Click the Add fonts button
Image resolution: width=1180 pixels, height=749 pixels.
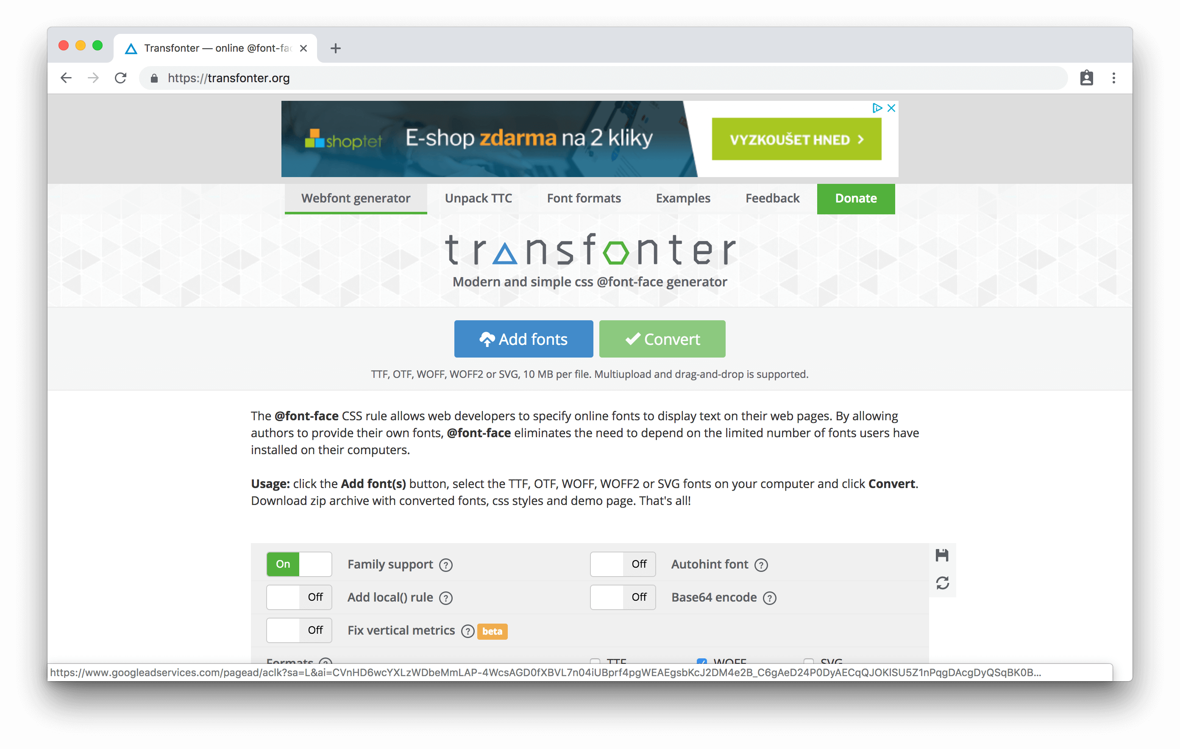[x=523, y=338]
